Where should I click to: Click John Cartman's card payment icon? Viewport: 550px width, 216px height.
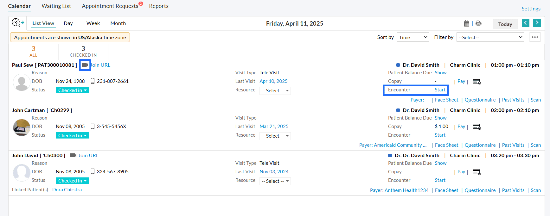coord(476,127)
